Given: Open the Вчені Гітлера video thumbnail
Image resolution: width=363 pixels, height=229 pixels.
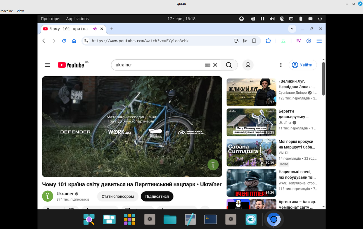Looking at the screenshot, I should click(251, 183).
